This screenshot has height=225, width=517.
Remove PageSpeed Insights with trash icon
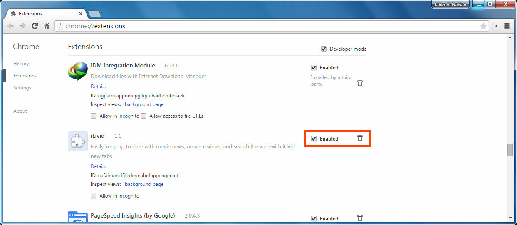click(360, 218)
